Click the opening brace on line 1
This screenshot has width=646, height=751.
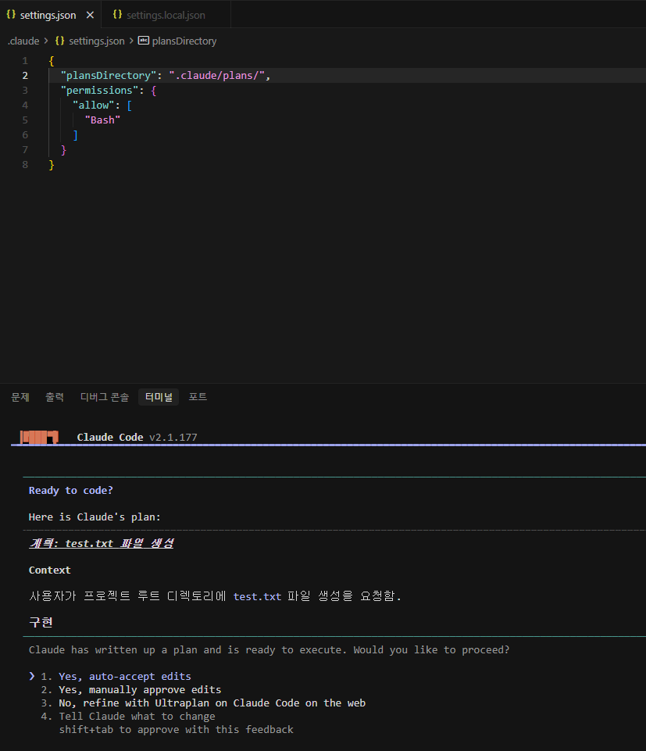52,61
